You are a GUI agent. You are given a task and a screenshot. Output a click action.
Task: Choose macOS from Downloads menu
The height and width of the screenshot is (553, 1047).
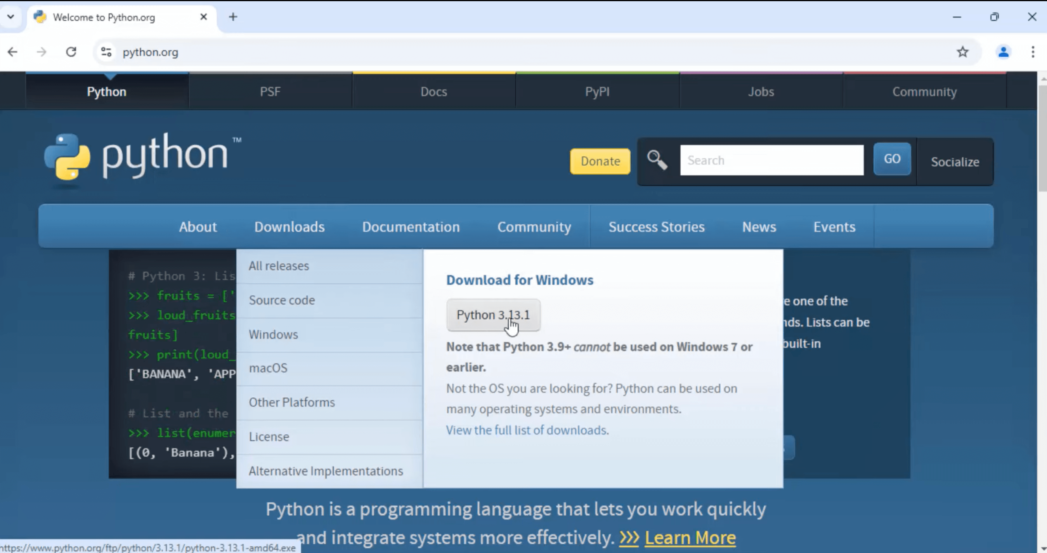tap(329, 368)
